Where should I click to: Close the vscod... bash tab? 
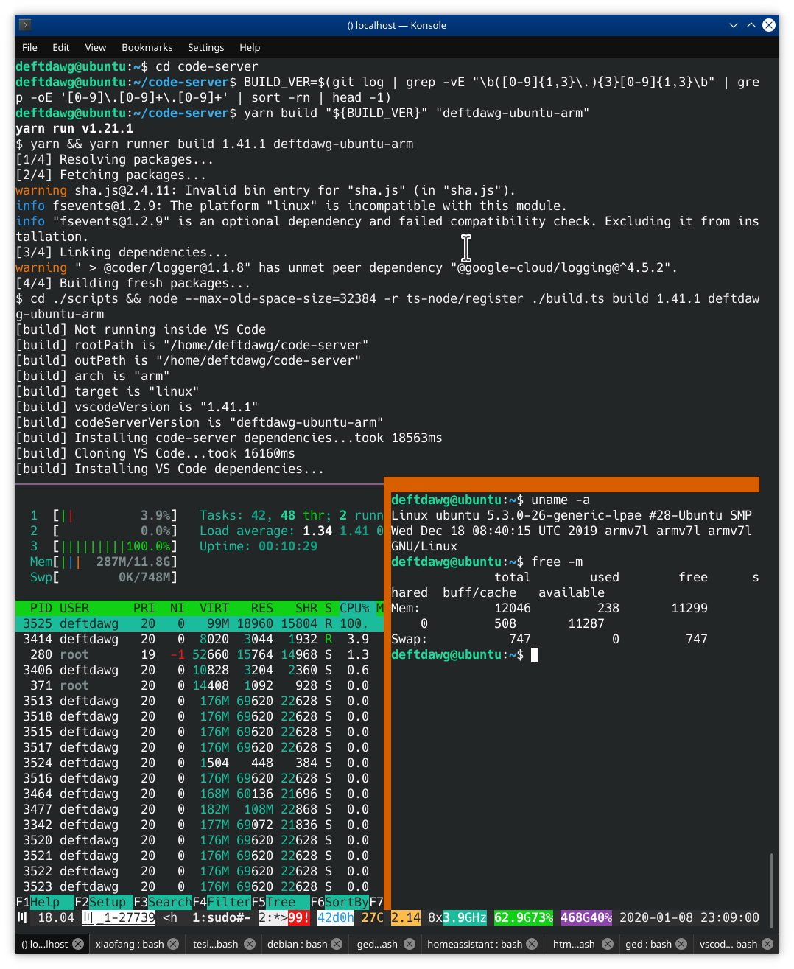[x=767, y=944]
